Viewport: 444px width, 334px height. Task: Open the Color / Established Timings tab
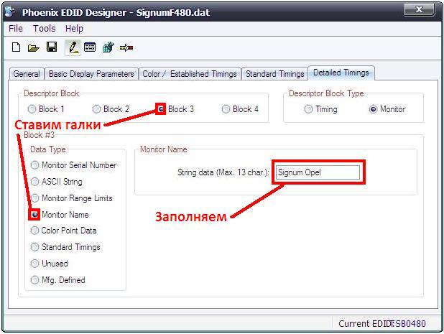click(x=190, y=73)
